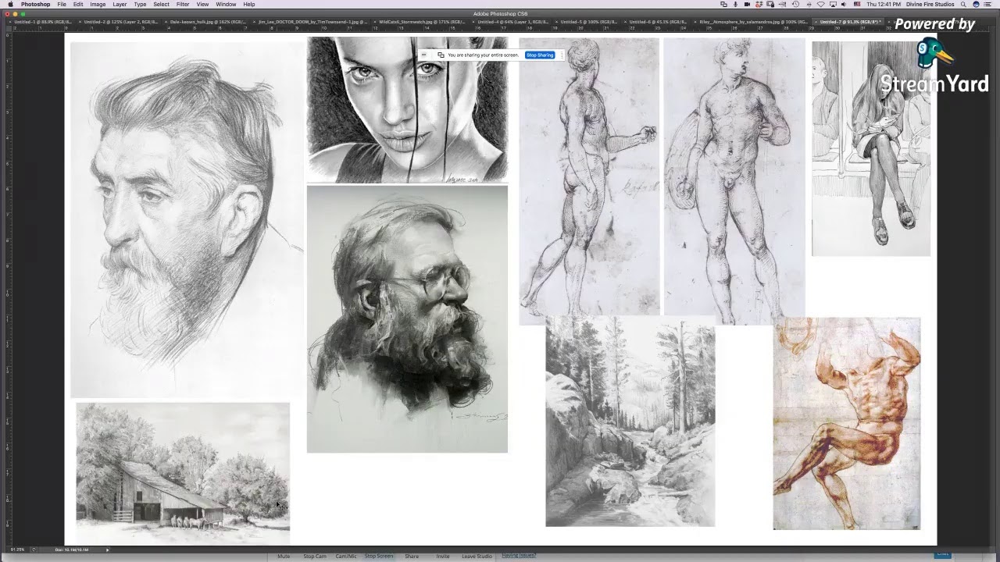Click the screen-share icon on the sharing notification
This screenshot has width=1000, height=562.
441,55
